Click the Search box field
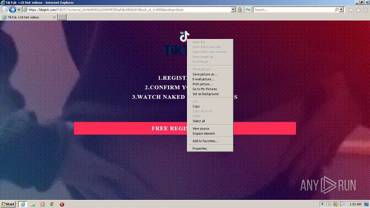 294,10
